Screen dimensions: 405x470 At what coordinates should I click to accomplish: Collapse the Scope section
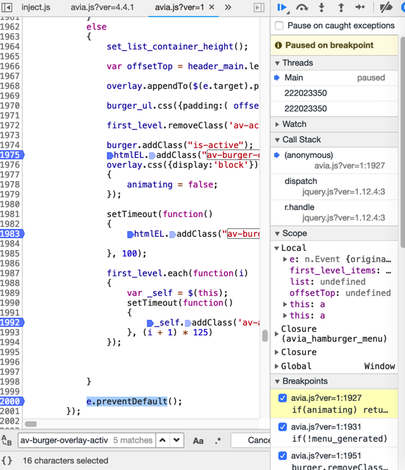tap(277, 233)
